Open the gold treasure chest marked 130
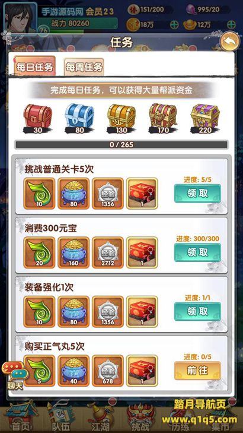 point(121,118)
